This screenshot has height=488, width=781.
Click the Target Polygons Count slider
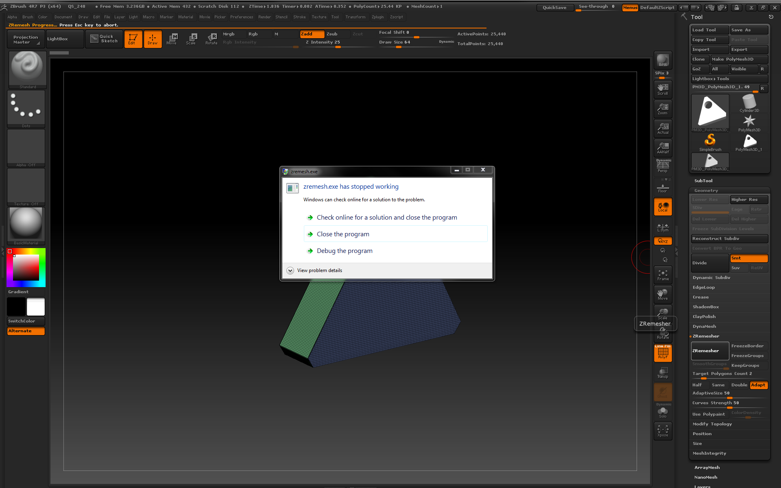click(x=730, y=375)
